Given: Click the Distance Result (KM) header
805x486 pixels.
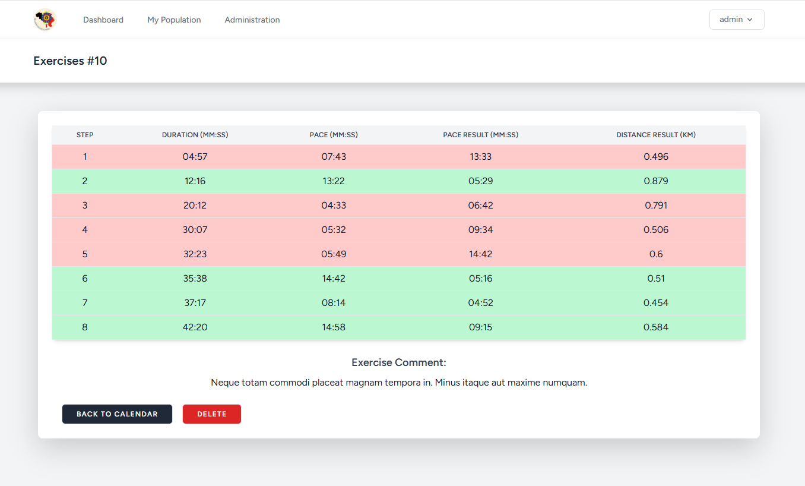Looking at the screenshot, I should [656, 135].
